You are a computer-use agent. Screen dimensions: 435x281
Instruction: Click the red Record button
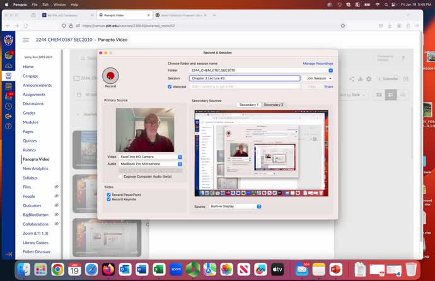(x=110, y=76)
